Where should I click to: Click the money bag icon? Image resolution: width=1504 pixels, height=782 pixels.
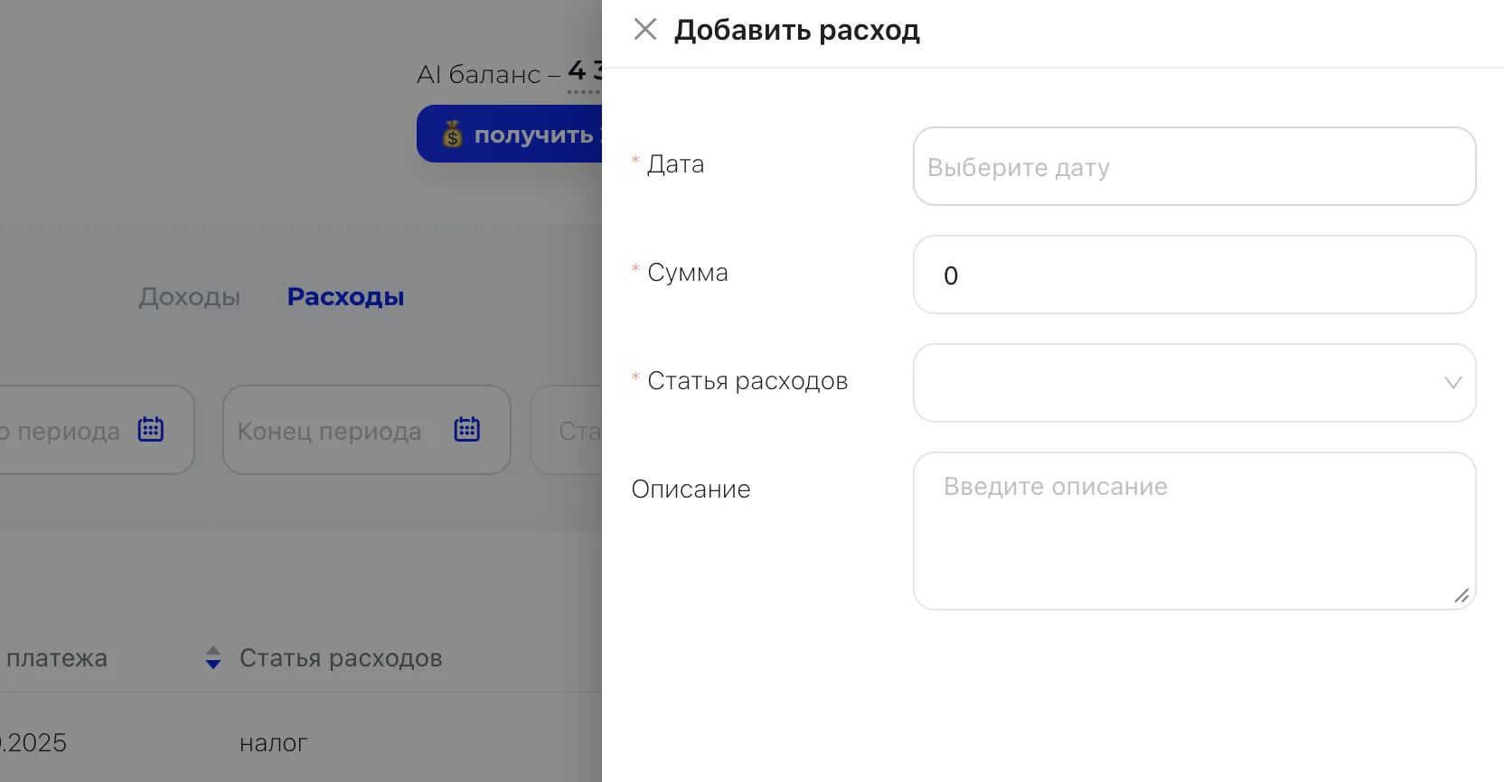[453, 135]
